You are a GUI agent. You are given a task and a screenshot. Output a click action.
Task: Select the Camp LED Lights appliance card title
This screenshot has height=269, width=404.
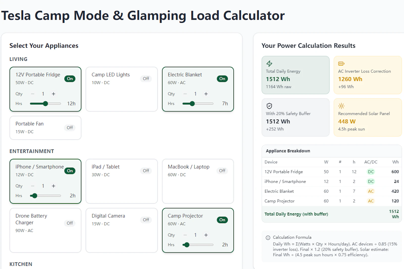tap(111, 75)
